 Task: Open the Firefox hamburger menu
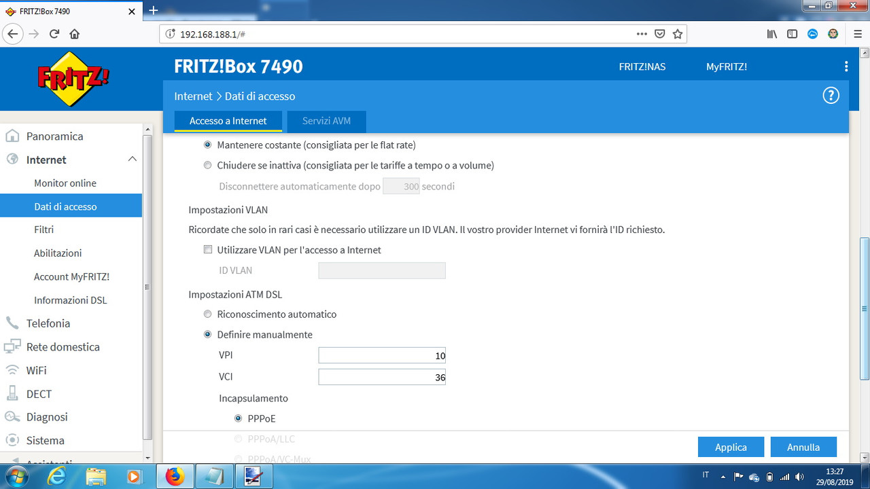(857, 34)
